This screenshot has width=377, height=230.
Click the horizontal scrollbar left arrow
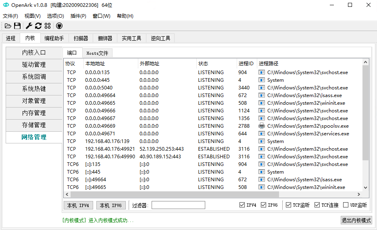(67, 194)
